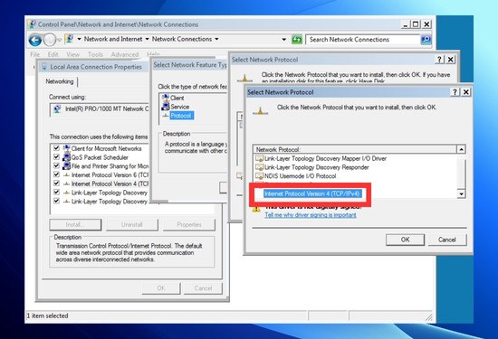Click the warning icon beside driver signing message
This screenshot has height=339, width=498.
pyautogui.click(x=256, y=208)
